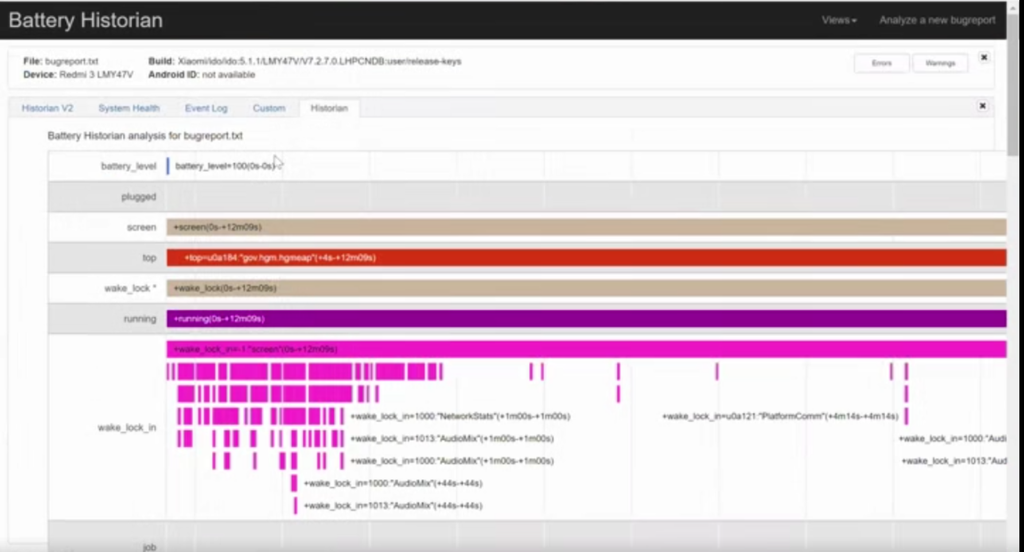This screenshot has width=1024, height=552.
Task: Show the Errors list
Action: [x=881, y=63]
